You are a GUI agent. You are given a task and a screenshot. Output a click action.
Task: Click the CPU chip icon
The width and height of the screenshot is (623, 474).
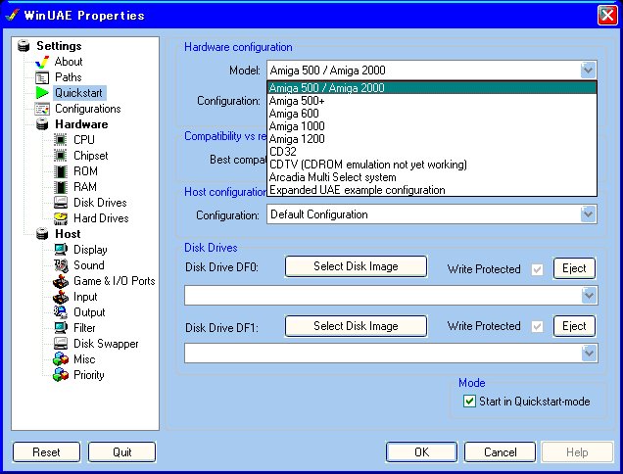click(x=61, y=140)
